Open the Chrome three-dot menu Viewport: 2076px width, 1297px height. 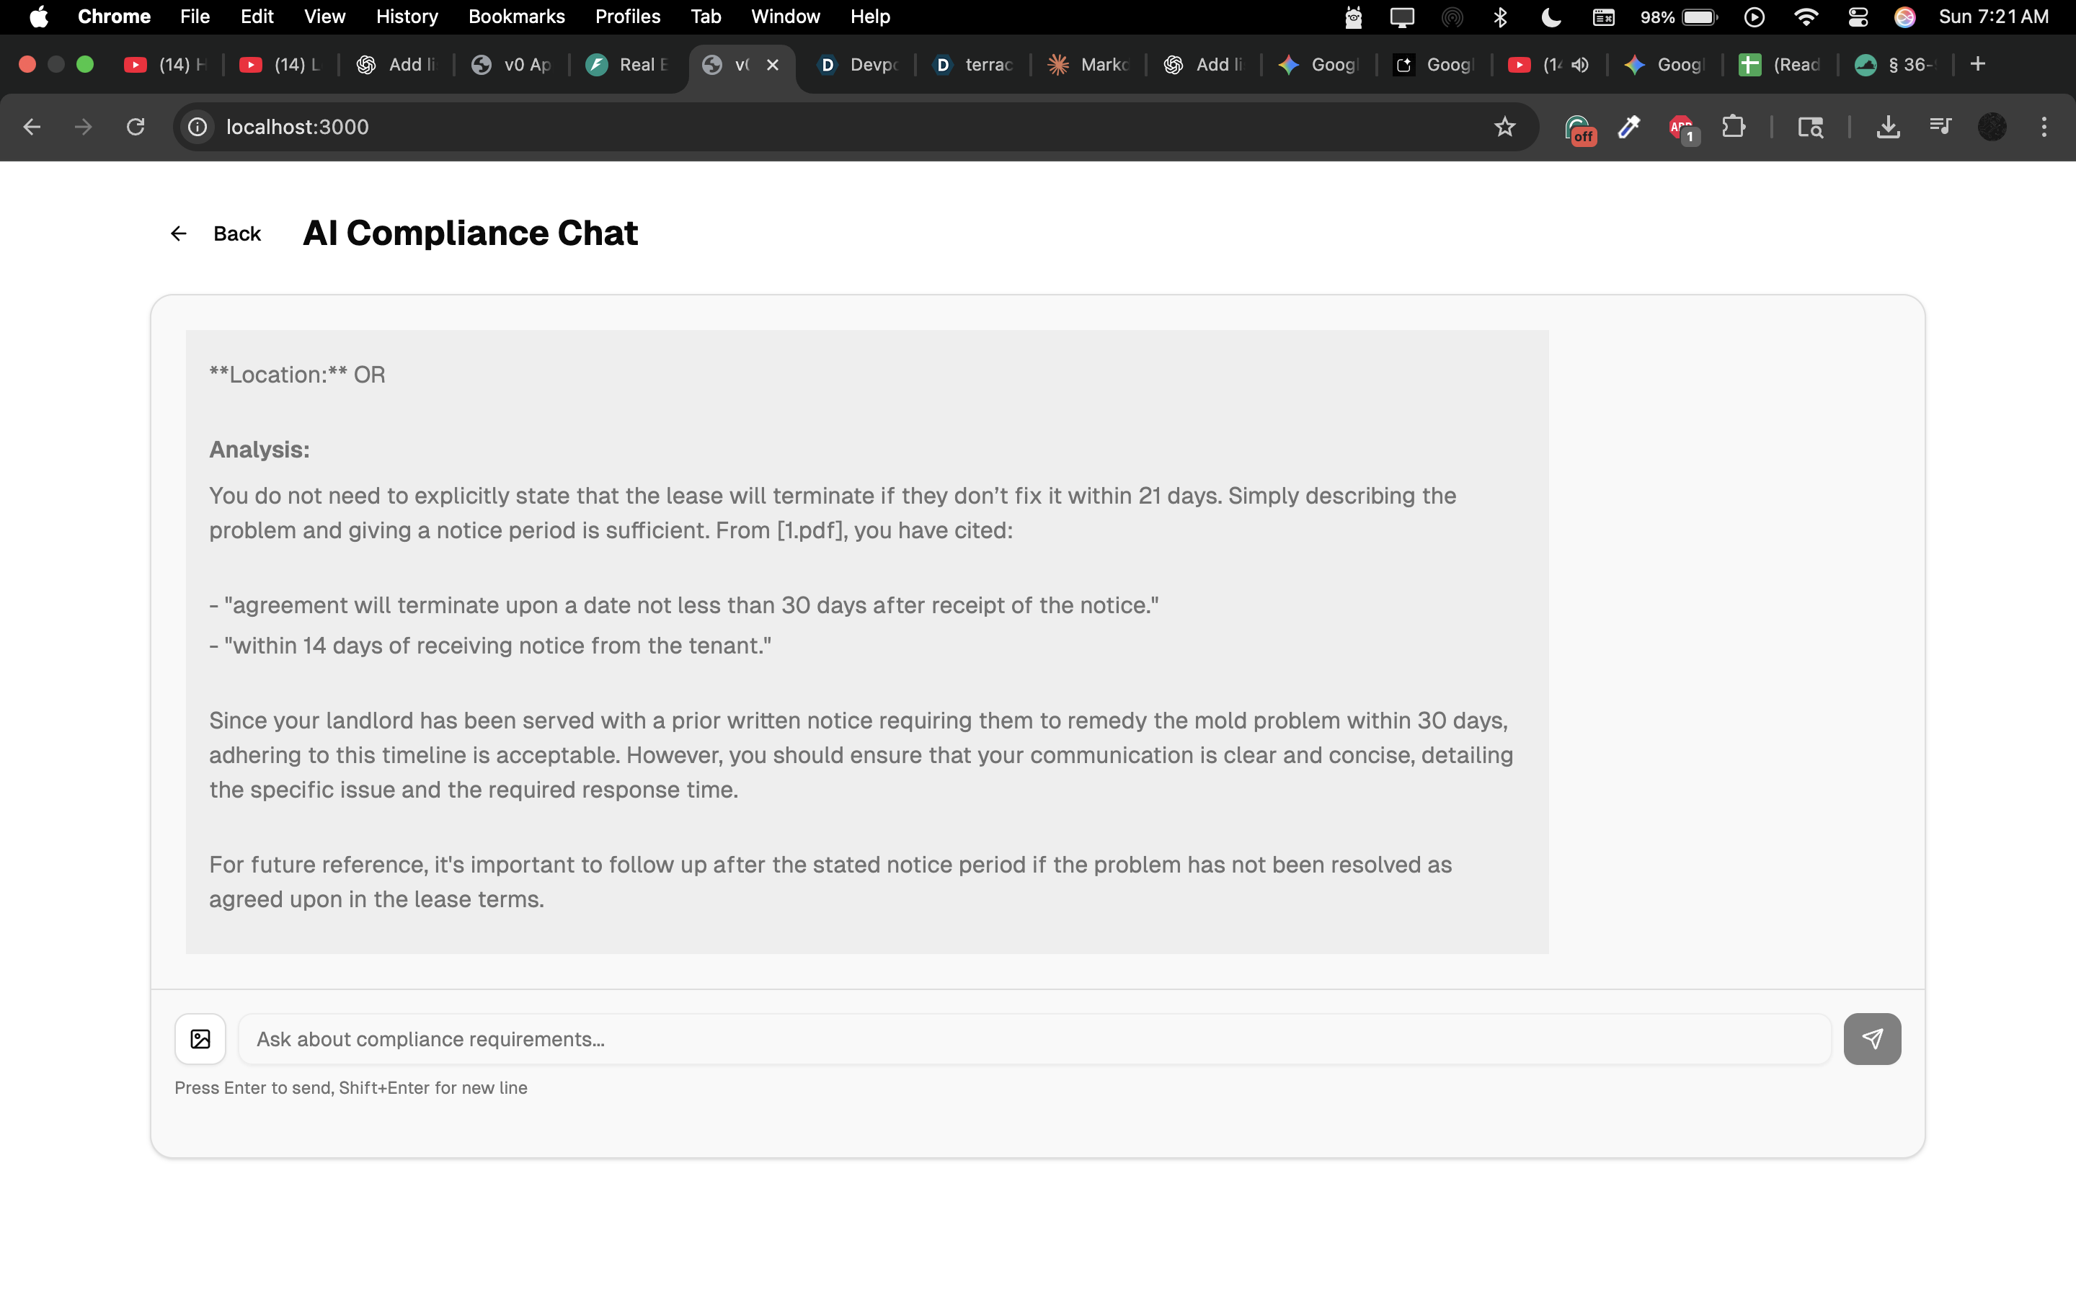pos(2044,127)
